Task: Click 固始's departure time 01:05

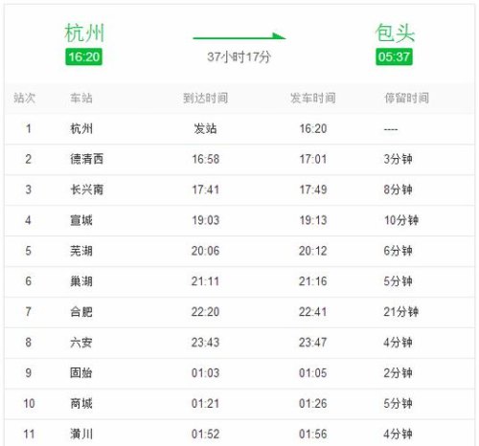Action: pyautogui.click(x=313, y=373)
